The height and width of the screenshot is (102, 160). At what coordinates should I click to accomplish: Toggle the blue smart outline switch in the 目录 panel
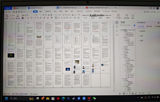tap(134, 25)
